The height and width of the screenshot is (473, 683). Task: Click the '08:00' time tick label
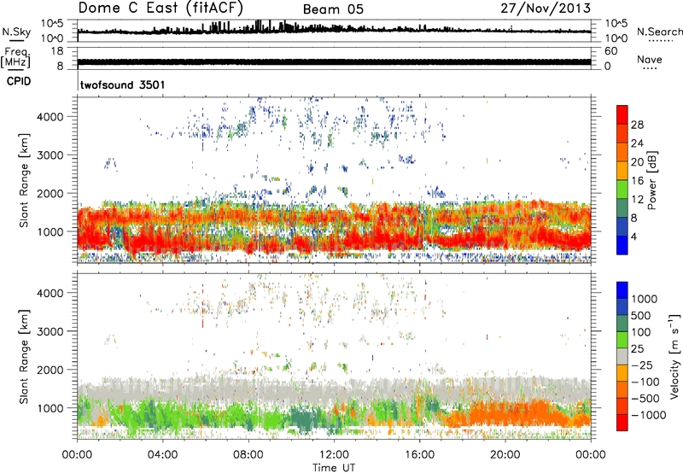248,455
